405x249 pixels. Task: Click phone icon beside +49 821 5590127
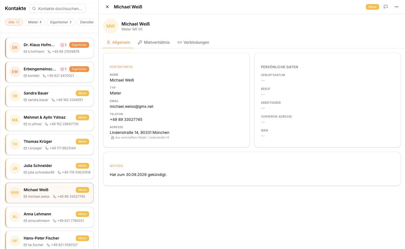[x=48, y=245]
